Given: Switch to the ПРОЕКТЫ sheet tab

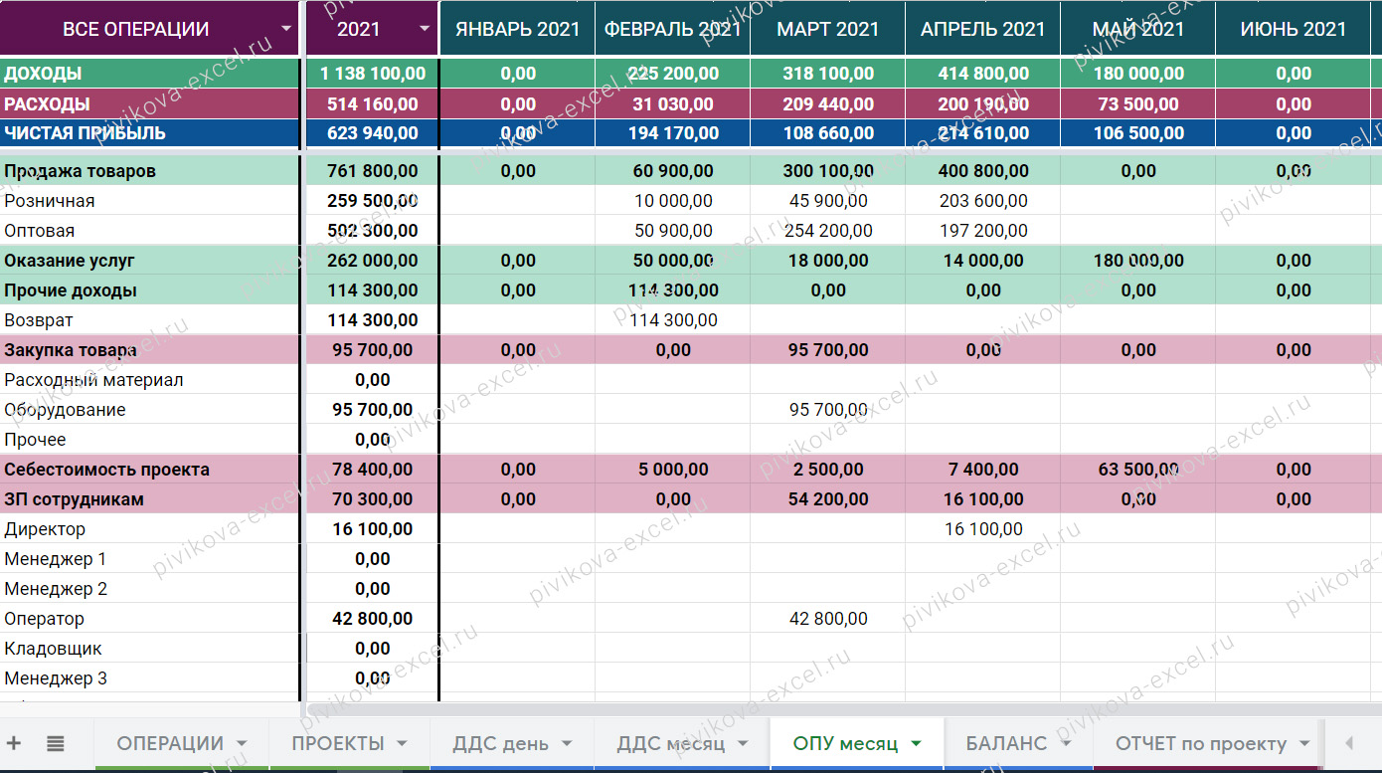Looking at the screenshot, I should [338, 743].
